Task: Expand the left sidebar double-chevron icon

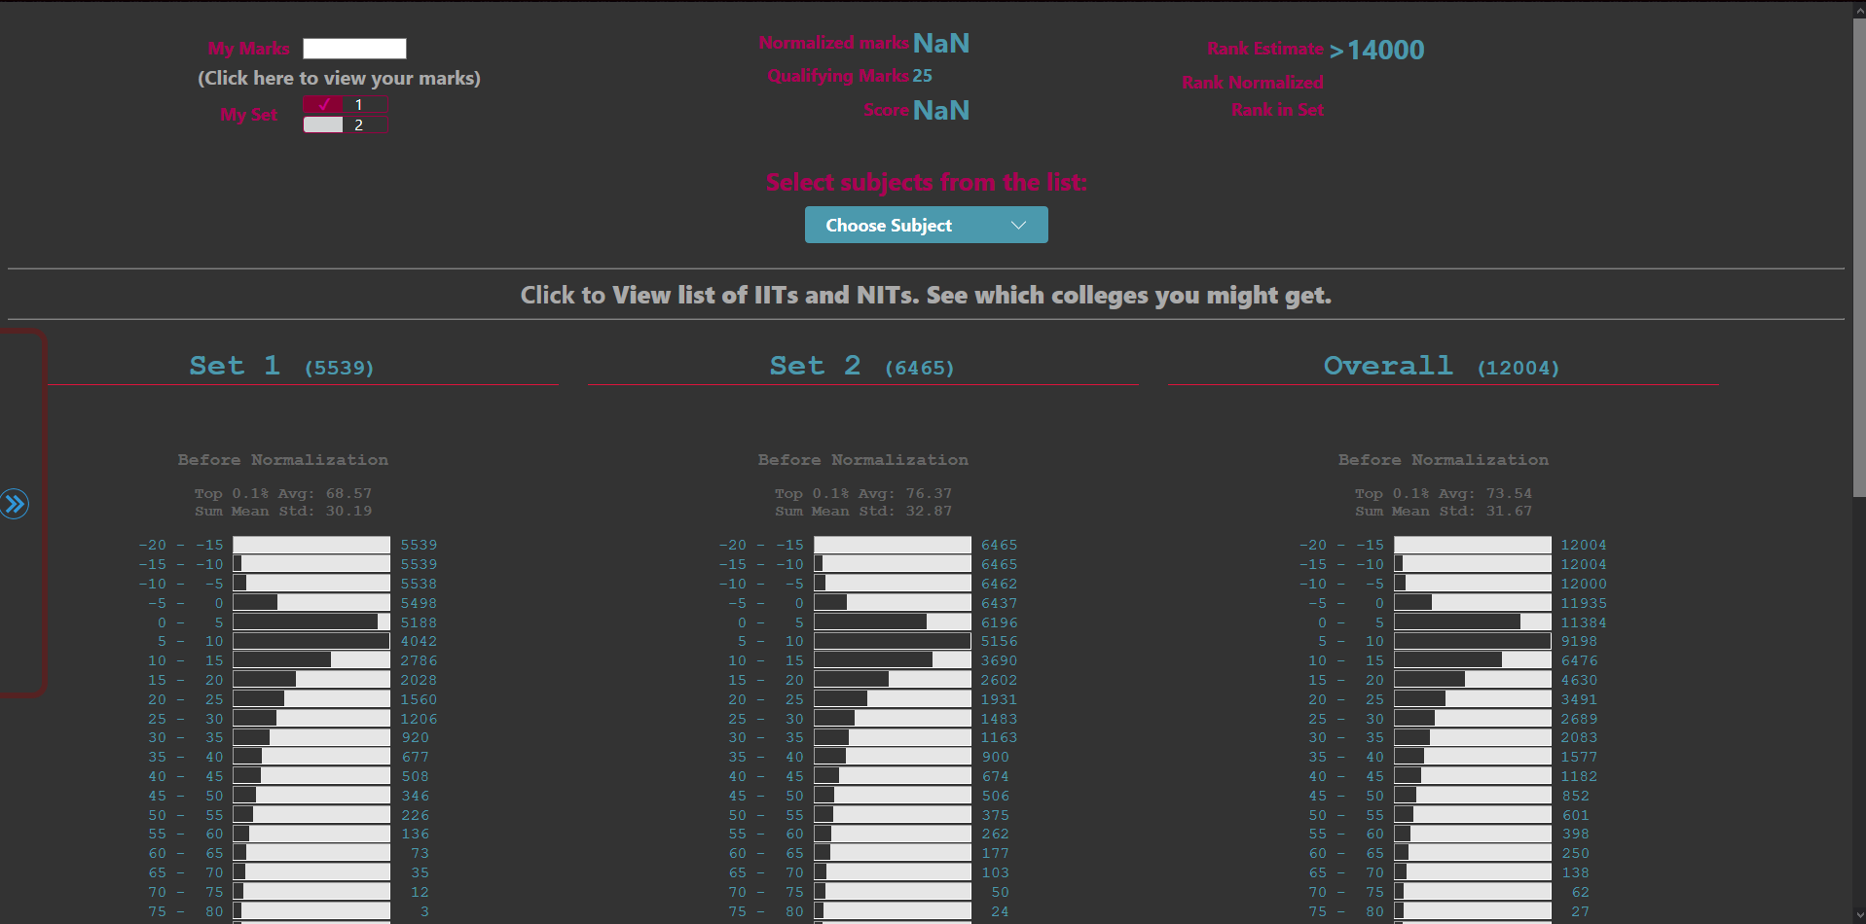Action: point(15,504)
